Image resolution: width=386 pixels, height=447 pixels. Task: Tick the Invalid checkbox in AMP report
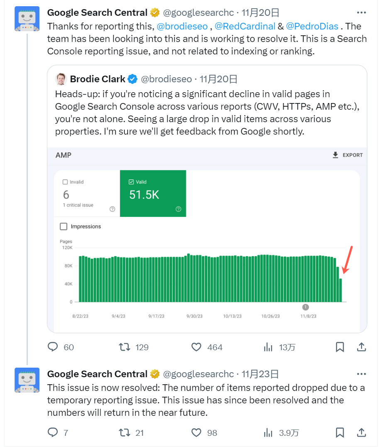pyautogui.click(x=65, y=182)
